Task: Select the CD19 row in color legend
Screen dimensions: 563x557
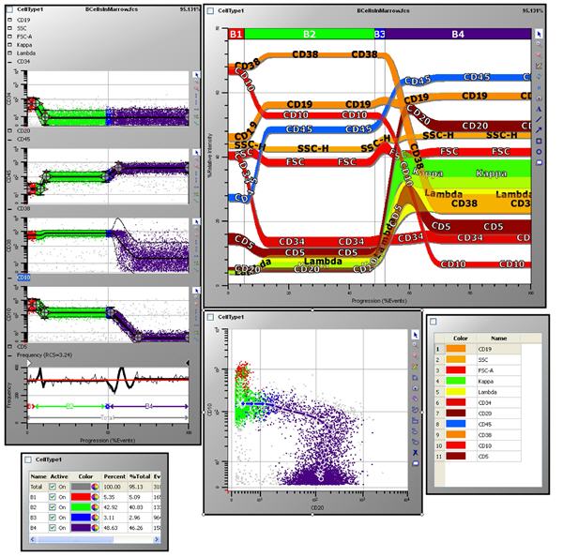Action: tap(478, 349)
